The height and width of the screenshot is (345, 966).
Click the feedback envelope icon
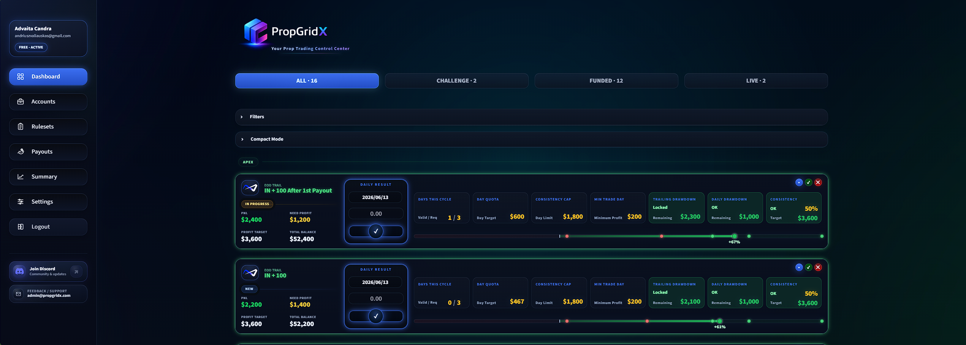pyautogui.click(x=18, y=294)
